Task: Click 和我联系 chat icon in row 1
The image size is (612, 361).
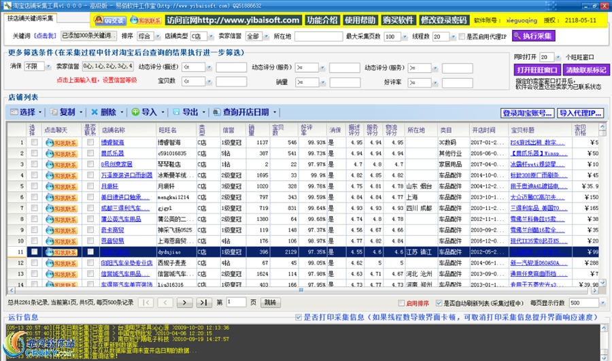Action: click(61, 143)
